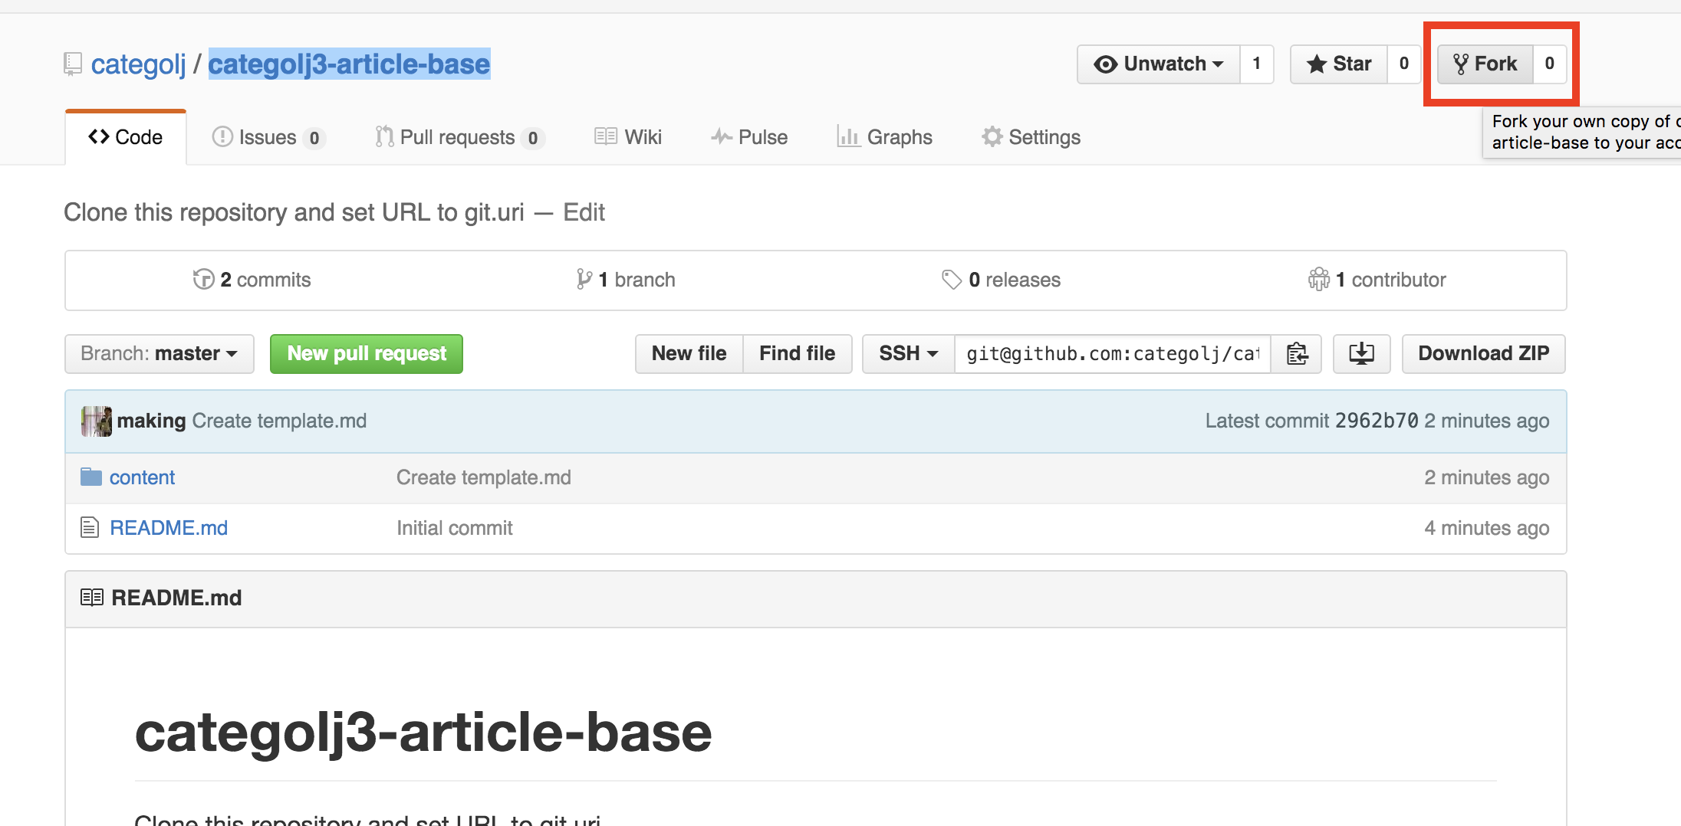Open the content folder
The image size is (1681, 826).
pos(142,477)
